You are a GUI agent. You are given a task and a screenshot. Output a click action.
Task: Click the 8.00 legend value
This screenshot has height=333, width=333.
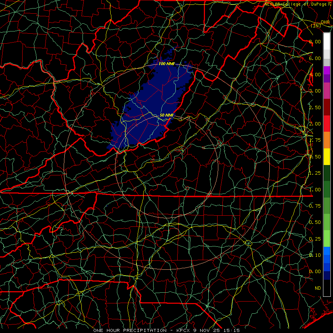point(315,41)
